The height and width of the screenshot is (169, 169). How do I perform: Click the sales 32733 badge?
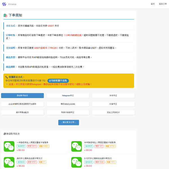(110, 146)
